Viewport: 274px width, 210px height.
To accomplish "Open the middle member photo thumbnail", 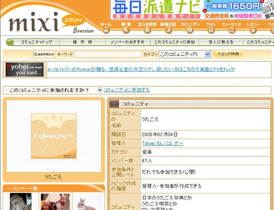I will tap(55, 202).
